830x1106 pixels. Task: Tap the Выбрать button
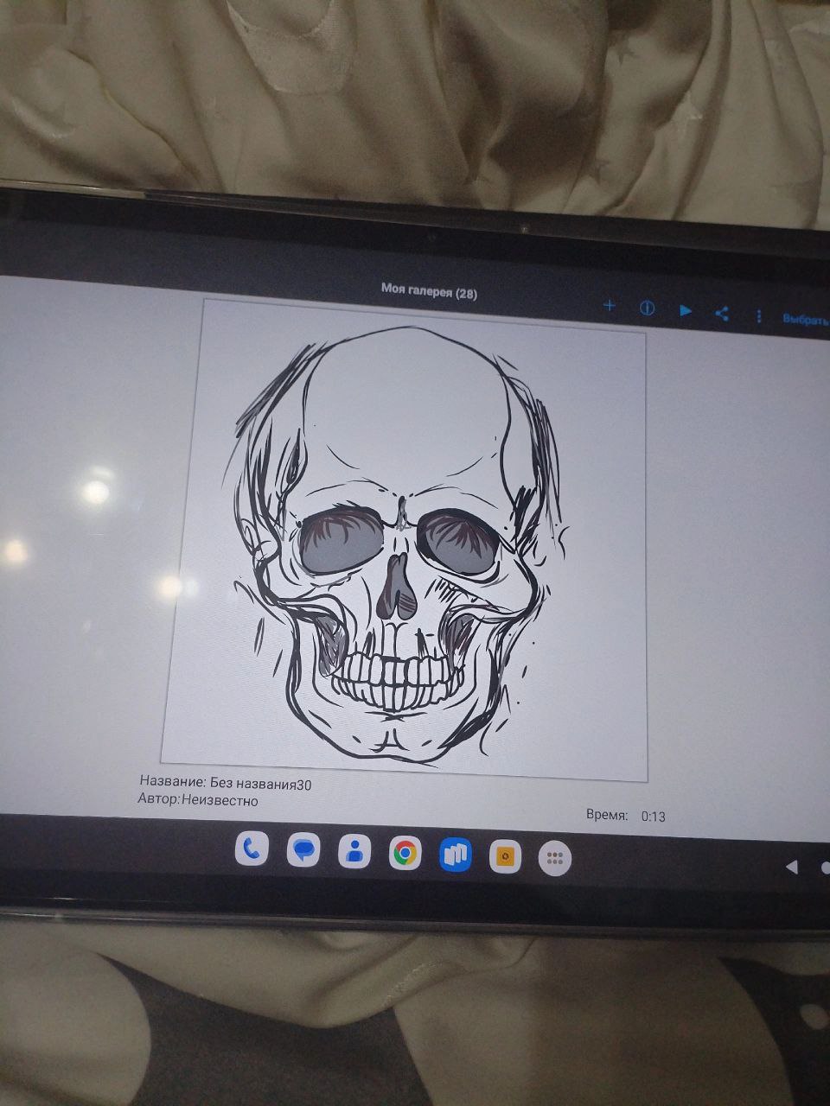point(805,319)
